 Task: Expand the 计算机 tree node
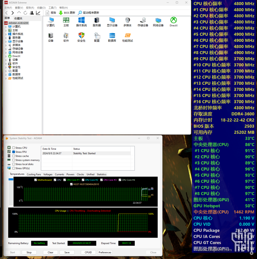pos(6,27)
